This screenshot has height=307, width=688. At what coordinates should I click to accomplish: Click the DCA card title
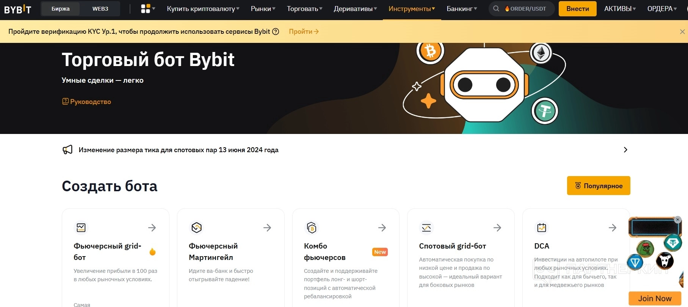pos(542,246)
